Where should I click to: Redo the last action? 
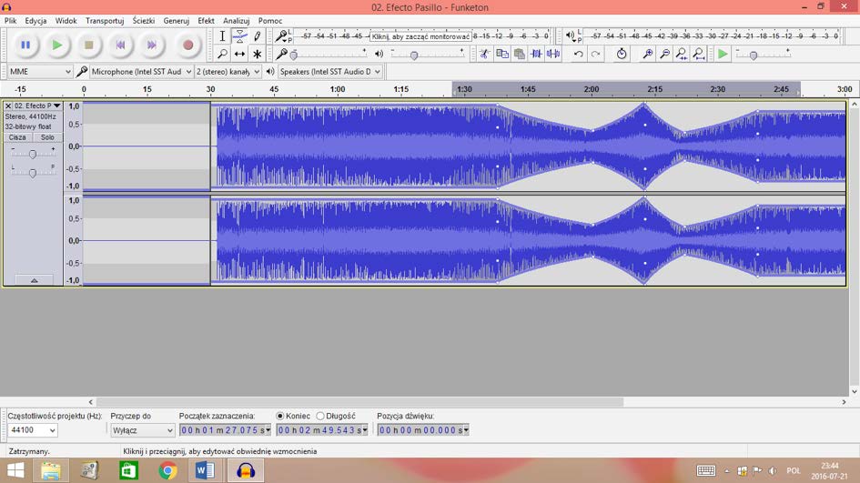click(595, 54)
